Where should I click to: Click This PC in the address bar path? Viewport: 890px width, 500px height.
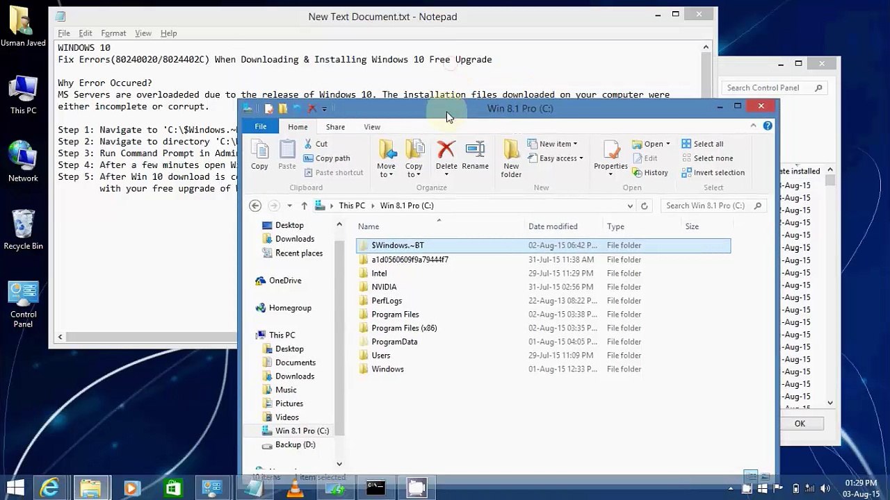coord(352,206)
